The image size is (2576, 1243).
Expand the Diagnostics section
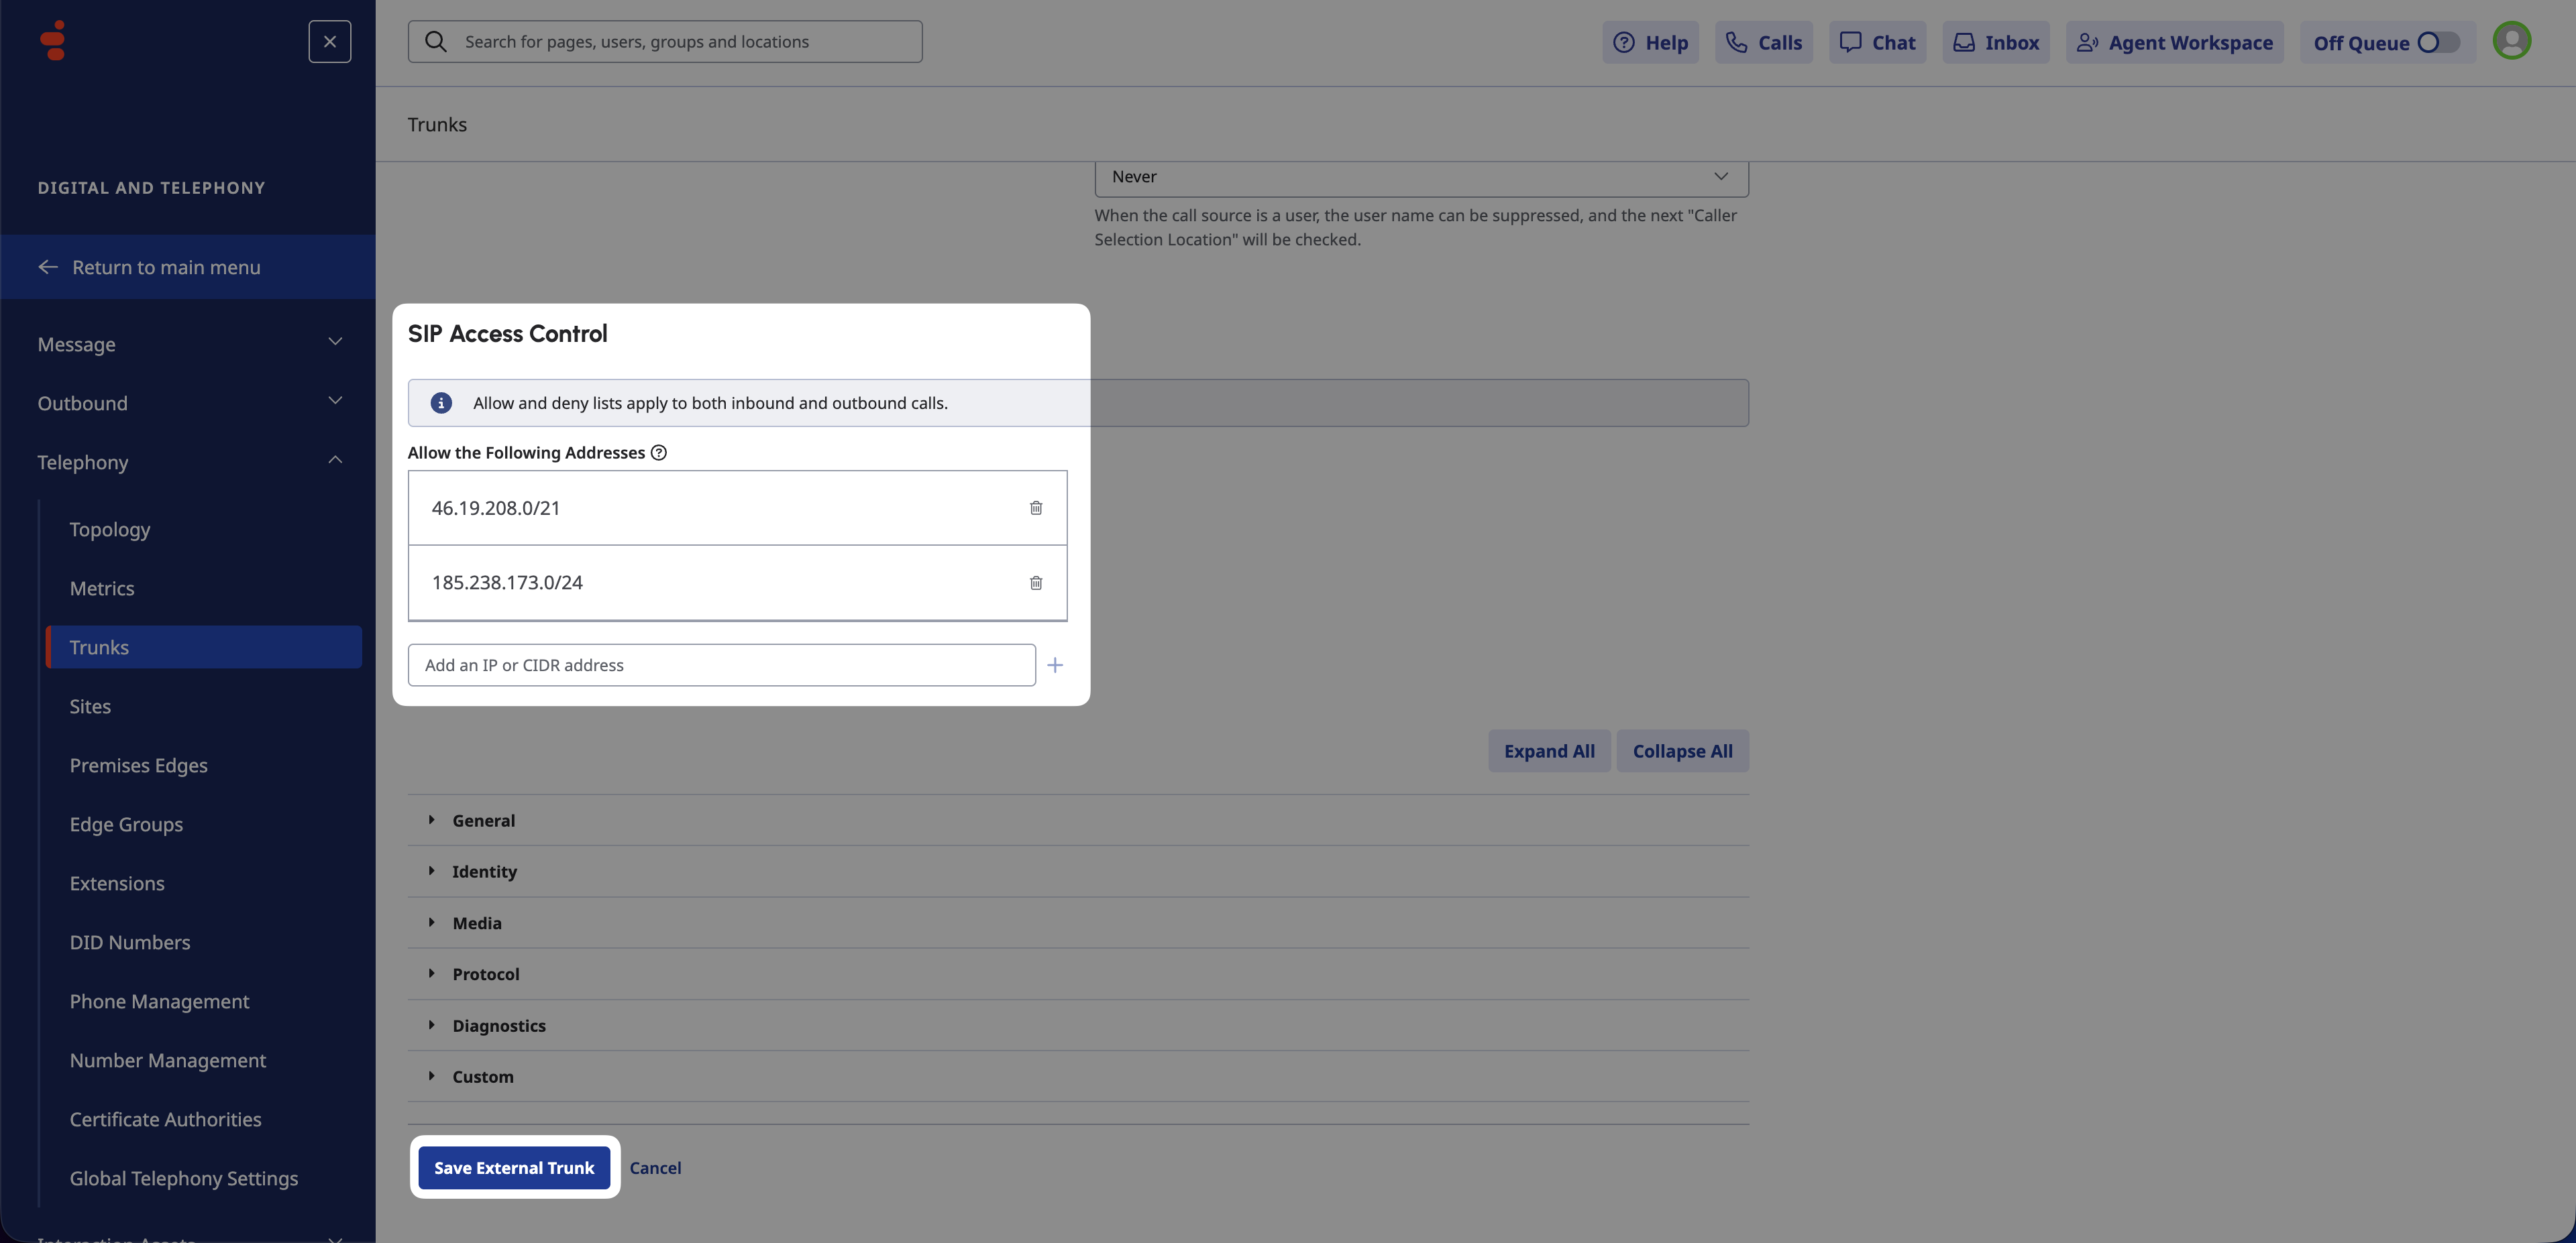[498, 1025]
